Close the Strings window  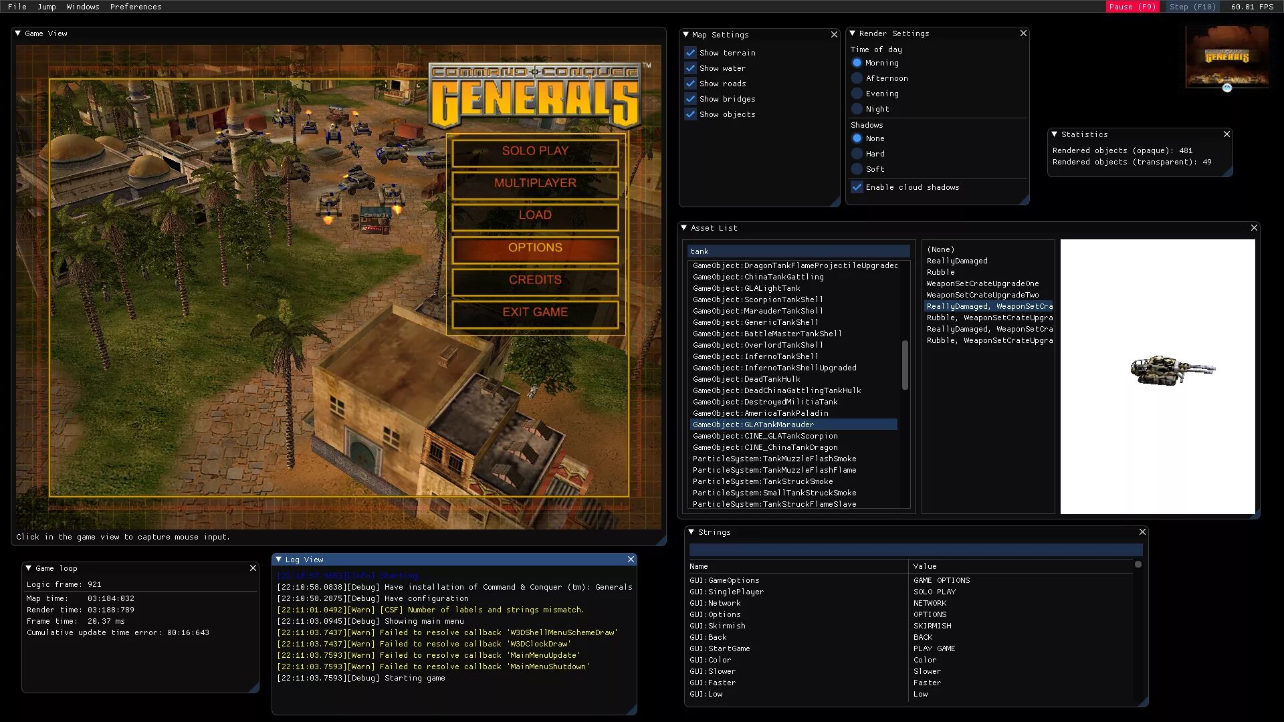pos(1142,532)
